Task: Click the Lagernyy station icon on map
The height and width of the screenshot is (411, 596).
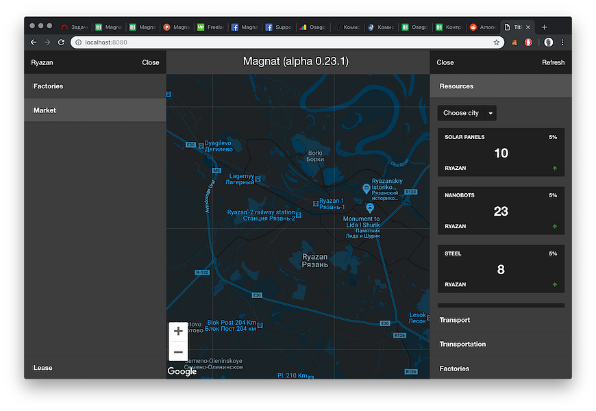Action: tap(258, 179)
